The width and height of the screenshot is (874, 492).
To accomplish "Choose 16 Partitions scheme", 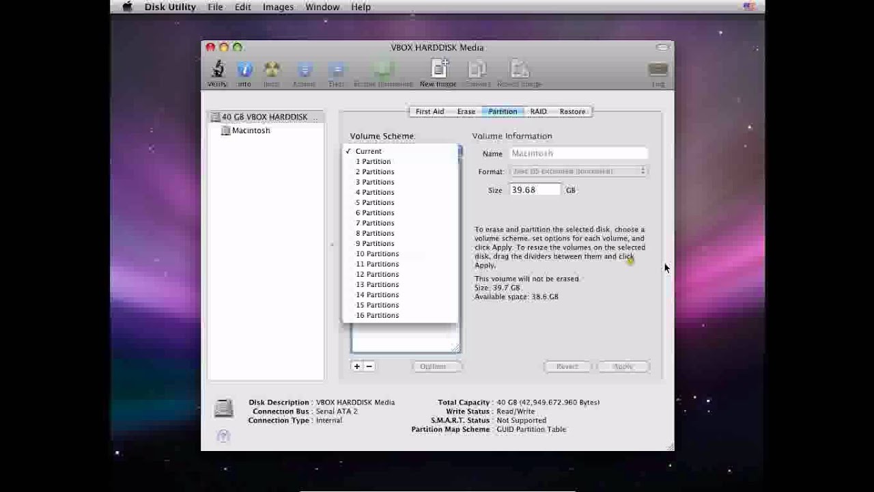I will pyautogui.click(x=400, y=315).
